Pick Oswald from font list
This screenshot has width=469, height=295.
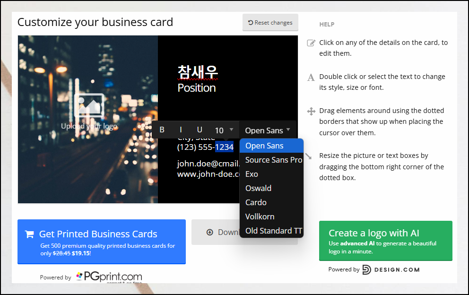coord(271,188)
